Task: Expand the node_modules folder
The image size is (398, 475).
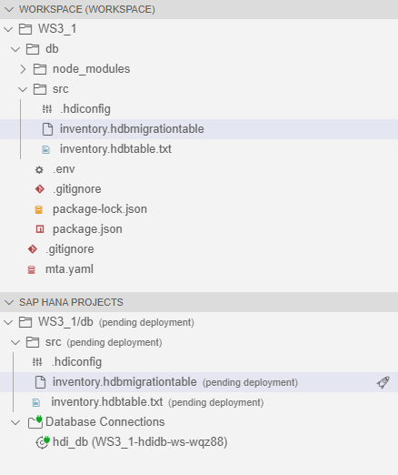Action: pos(23,69)
